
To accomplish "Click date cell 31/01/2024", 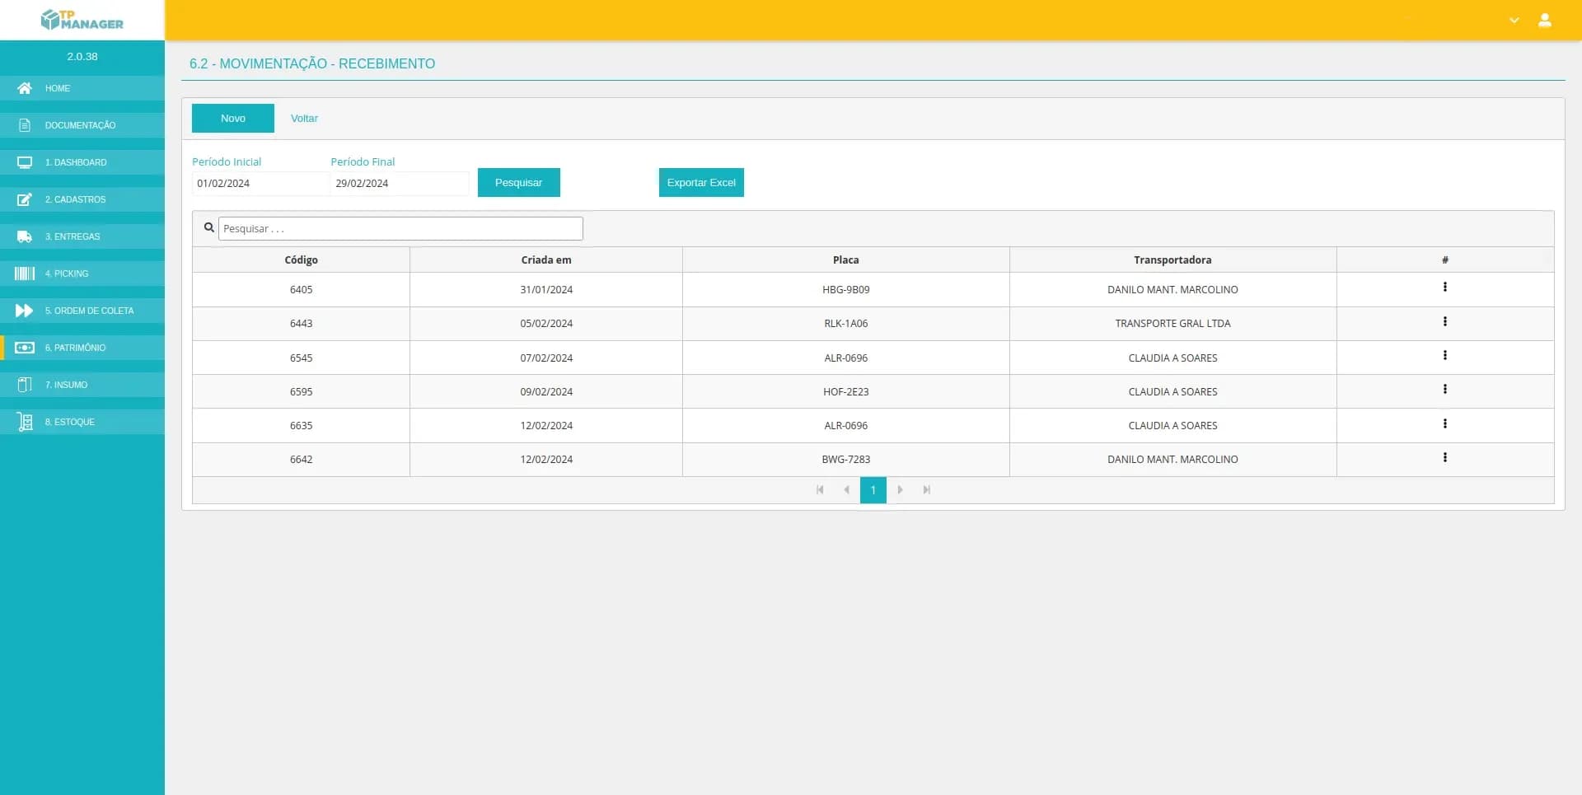I will pyautogui.click(x=546, y=290).
